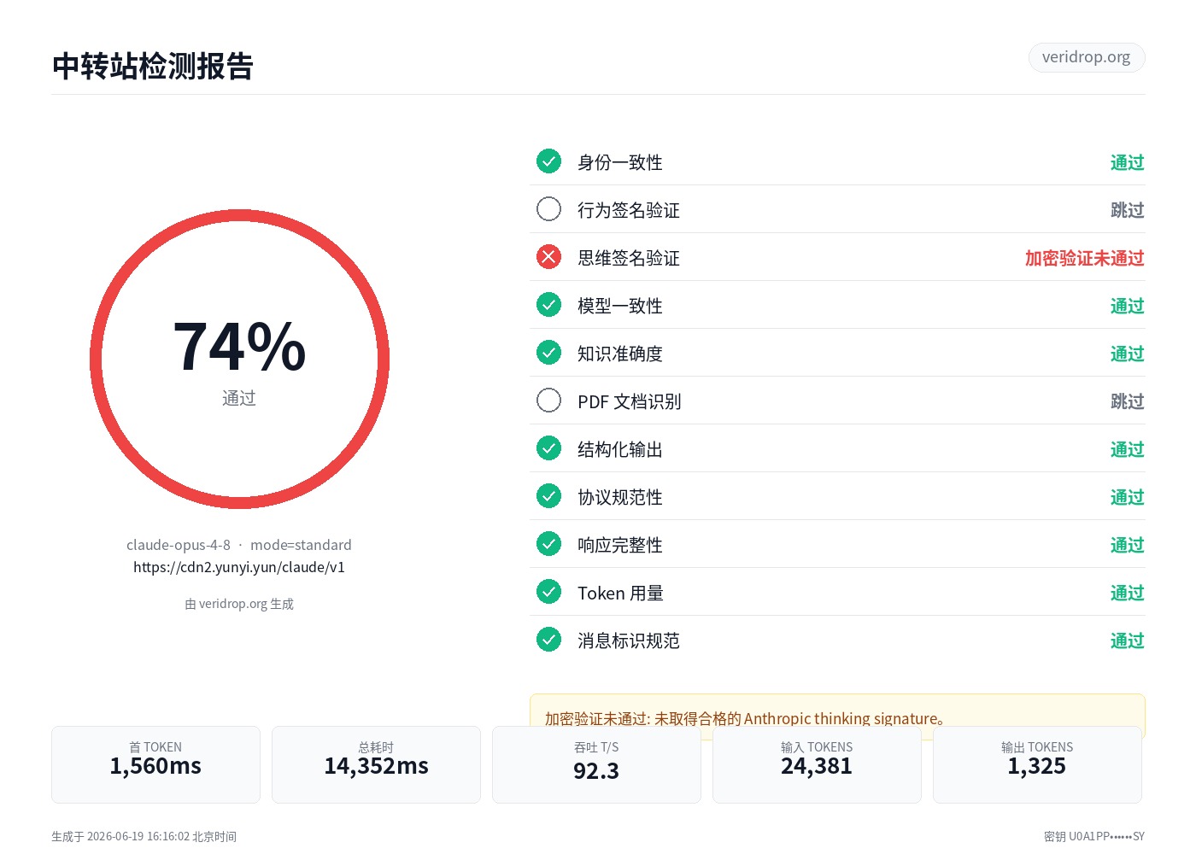The width and height of the screenshot is (1196, 854).
Task: Select the 输入 TOKENS 24,381 card
Action: click(817, 764)
